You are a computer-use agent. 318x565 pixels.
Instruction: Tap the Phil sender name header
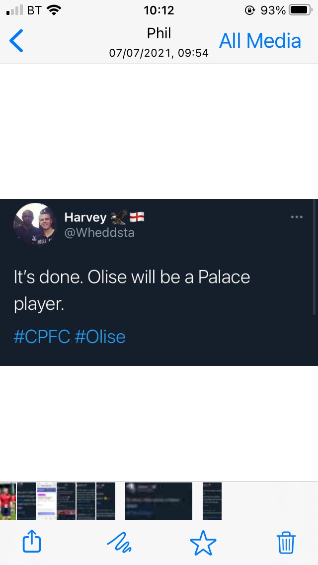coord(159,33)
